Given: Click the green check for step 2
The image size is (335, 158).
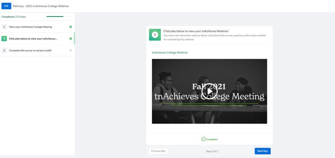Looking at the screenshot, I should (71, 39).
